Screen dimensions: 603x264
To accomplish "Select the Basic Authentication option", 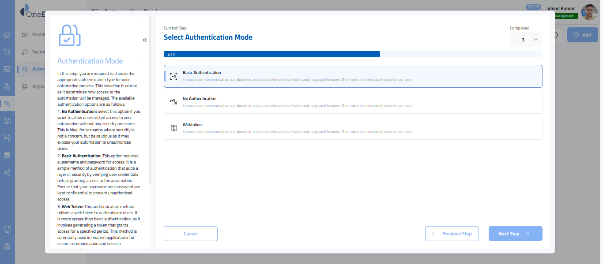I will tap(353, 76).
